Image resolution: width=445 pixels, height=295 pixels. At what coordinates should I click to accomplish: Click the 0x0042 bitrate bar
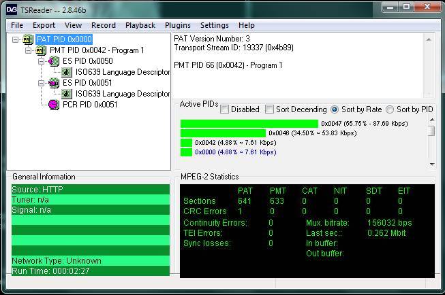pos(186,143)
